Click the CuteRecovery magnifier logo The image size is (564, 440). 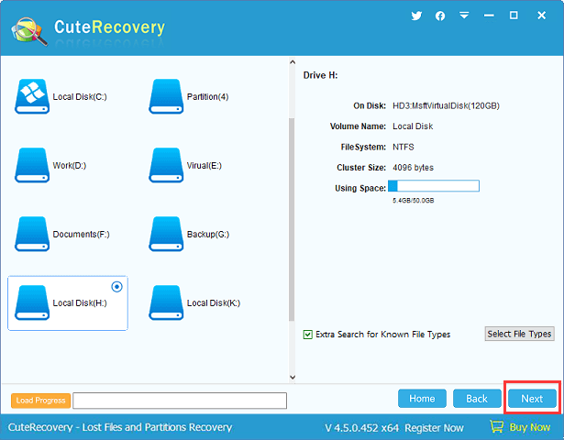[x=29, y=31]
